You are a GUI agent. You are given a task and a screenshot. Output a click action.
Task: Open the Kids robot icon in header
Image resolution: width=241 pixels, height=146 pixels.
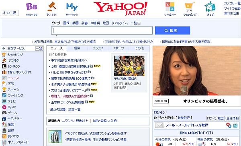[210, 6]
